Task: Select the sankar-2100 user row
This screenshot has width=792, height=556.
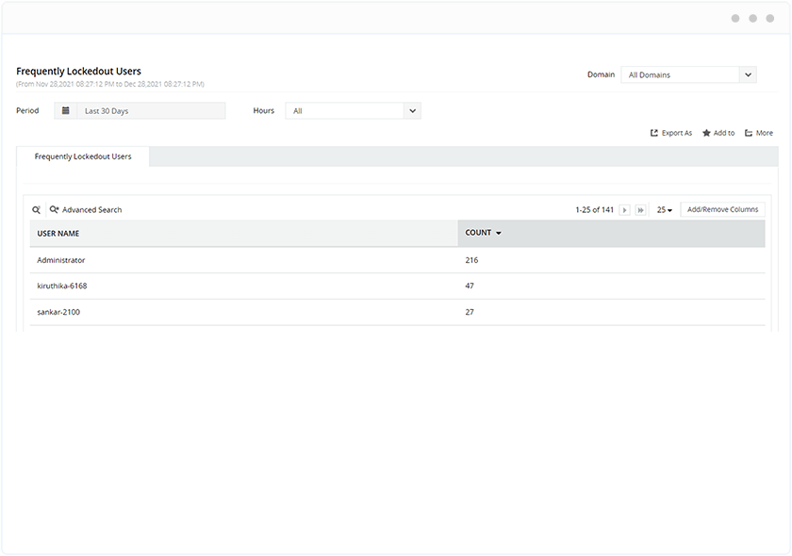Action: click(397, 312)
